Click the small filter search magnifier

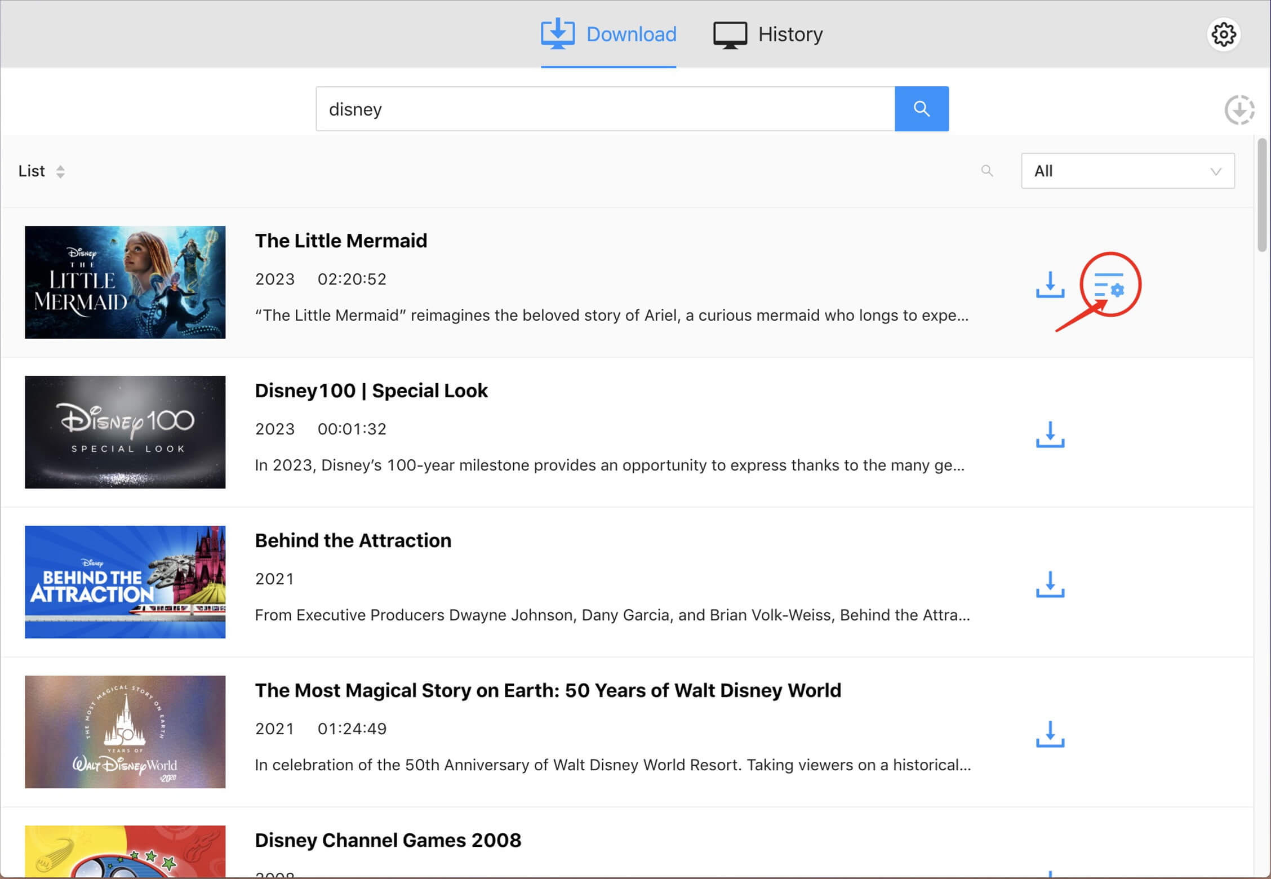[987, 171]
